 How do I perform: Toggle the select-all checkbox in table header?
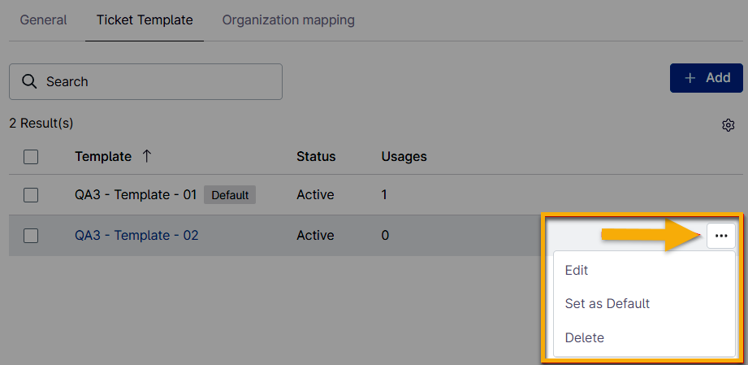click(31, 157)
